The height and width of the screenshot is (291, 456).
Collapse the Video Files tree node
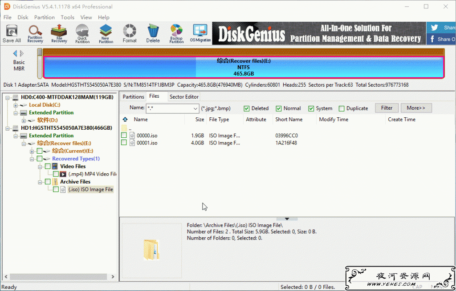coord(40,167)
